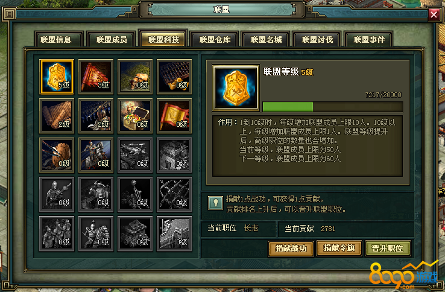445x292 pixels.
Task: Open the 联盟讨伐 tab
Action: pyautogui.click(x=317, y=39)
